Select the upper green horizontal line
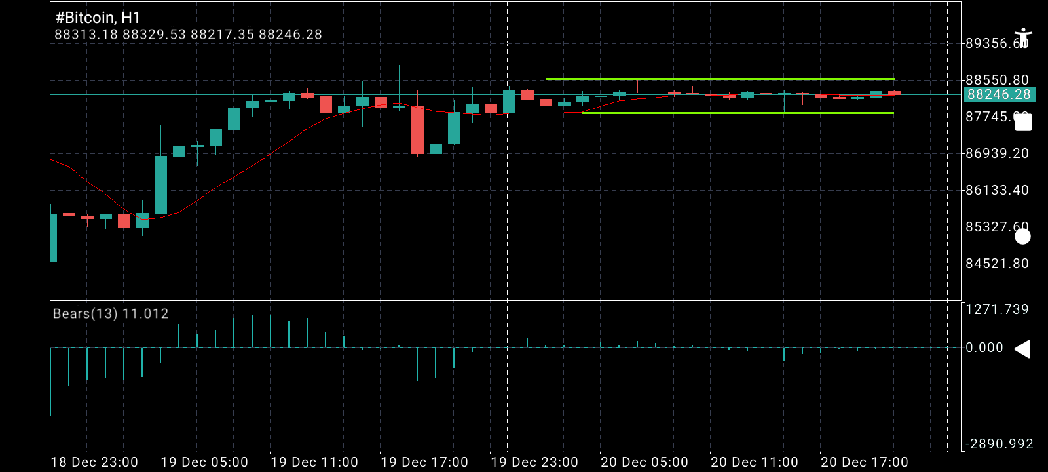 click(720, 79)
